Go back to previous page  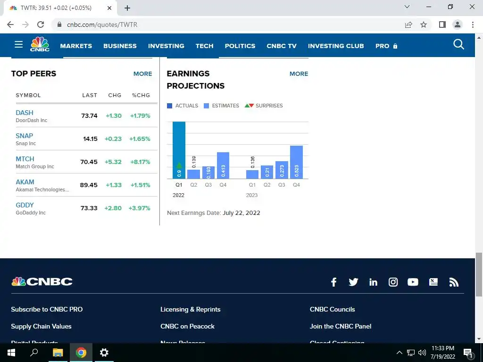(10, 25)
